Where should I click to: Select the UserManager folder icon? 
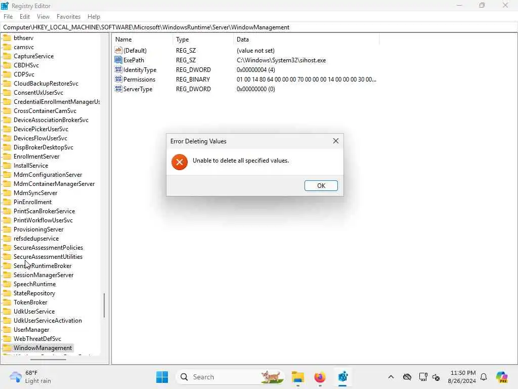tap(7, 329)
